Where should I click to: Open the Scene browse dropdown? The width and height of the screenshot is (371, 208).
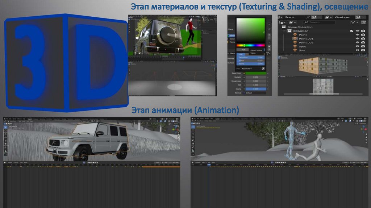click(280, 17)
